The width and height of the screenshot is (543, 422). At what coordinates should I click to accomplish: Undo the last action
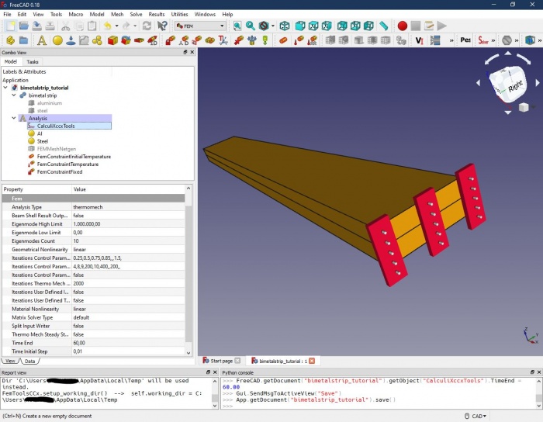coord(108,26)
